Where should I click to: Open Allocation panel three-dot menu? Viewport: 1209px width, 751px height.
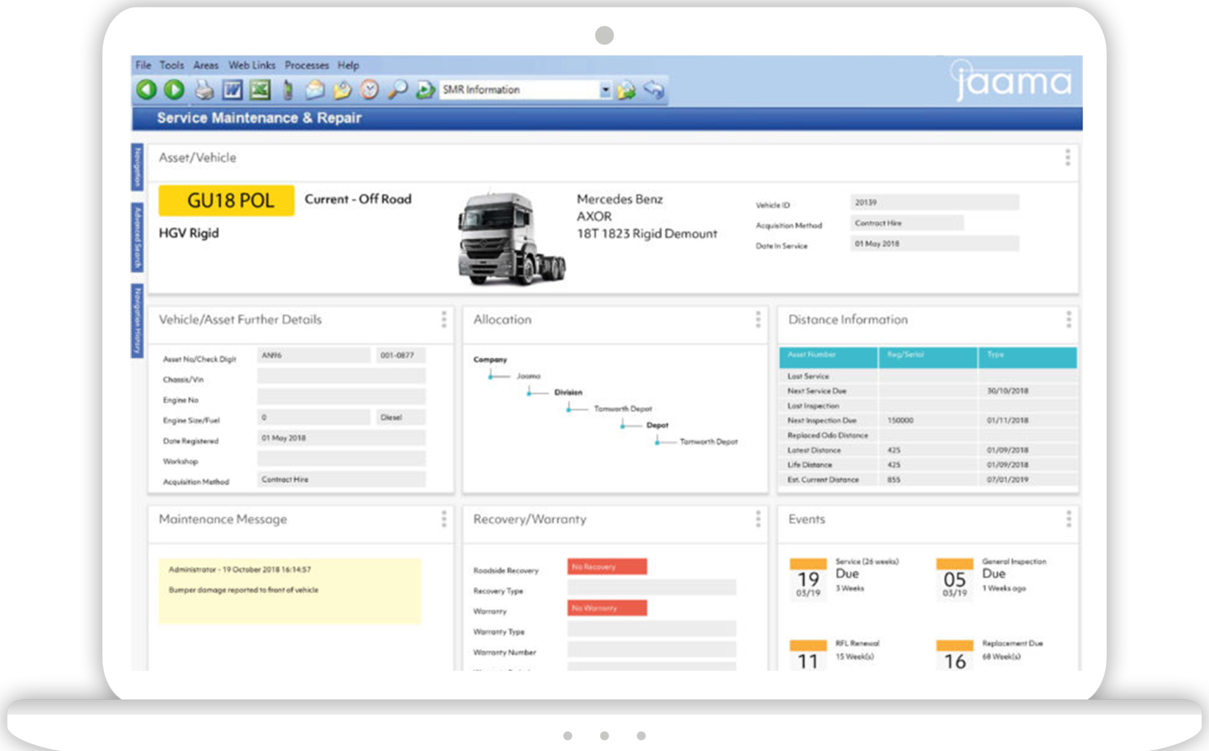click(x=758, y=319)
